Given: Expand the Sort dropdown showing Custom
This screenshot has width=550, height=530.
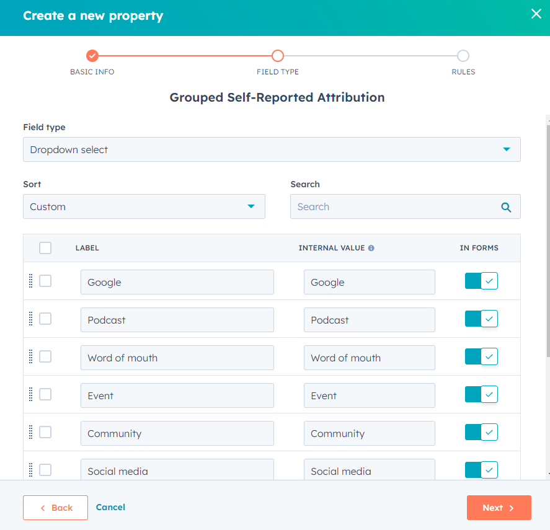Looking at the screenshot, I should coord(144,206).
